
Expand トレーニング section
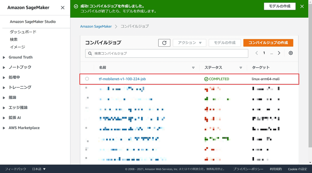pos(4,88)
